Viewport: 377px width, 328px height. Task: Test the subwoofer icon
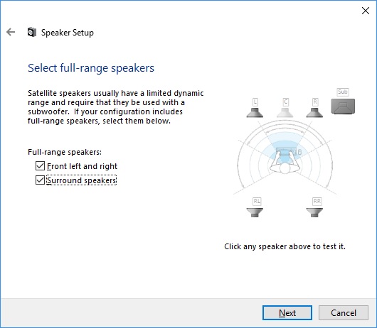tap(343, 106)
